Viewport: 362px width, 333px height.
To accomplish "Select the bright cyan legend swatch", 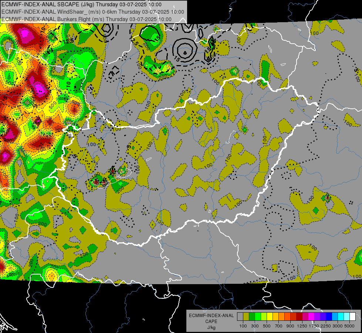I will (341, 316).
